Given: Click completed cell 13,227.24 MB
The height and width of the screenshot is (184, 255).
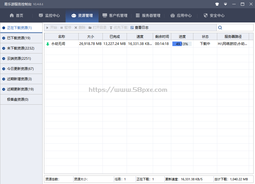Looking at the screenshot, I should pyautogui.click(x=115, y=44).
